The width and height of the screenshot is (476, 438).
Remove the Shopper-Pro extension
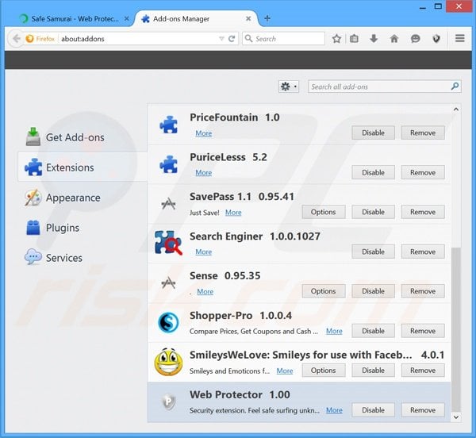(x=423, y=331)
